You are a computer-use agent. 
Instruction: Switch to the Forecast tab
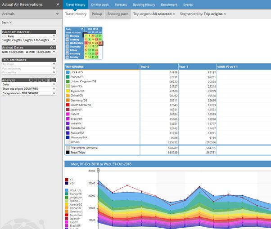coord(121,4)
